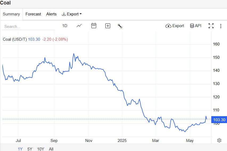
Task: Open the Alerts tab
Action: point(51,14)
